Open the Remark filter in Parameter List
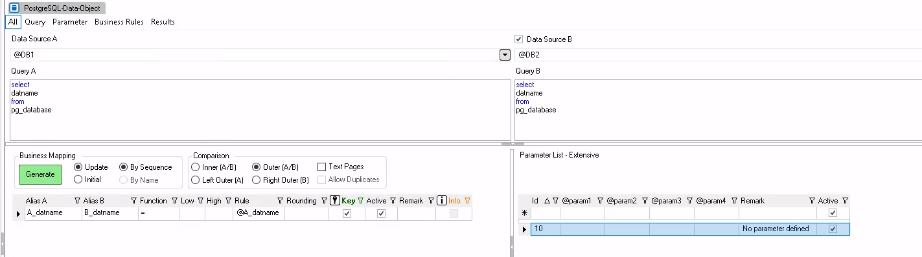Screen dimensions: 922x257 tap(812, 201)
